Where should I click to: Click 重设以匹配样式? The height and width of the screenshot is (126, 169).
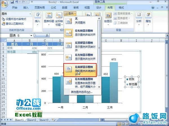(13, 24)
